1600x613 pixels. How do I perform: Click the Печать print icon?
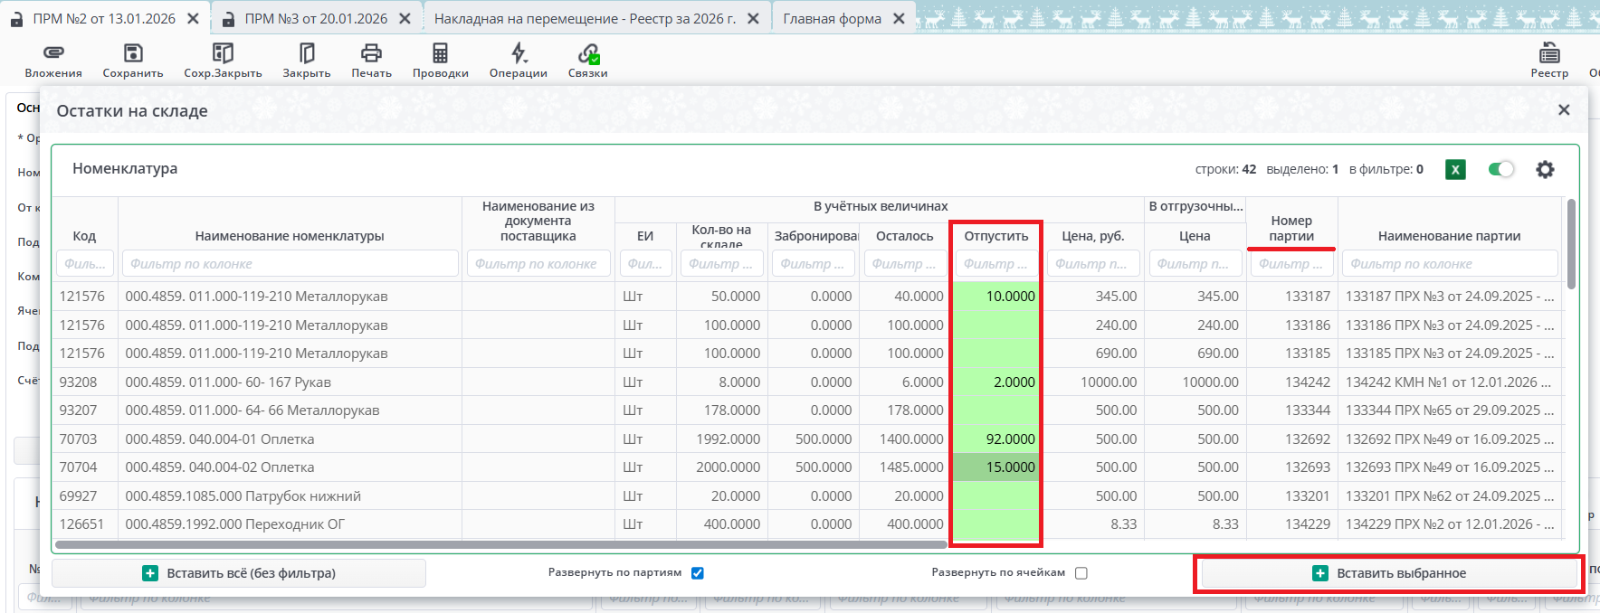click(371, 53)
